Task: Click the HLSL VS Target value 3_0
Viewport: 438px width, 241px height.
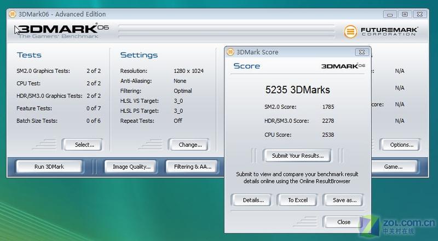Action: pos(178,101)
